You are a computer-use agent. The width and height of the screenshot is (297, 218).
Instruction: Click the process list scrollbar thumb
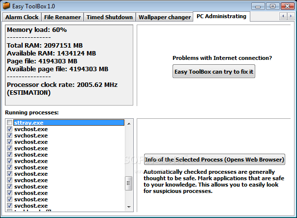pos(129,183)
